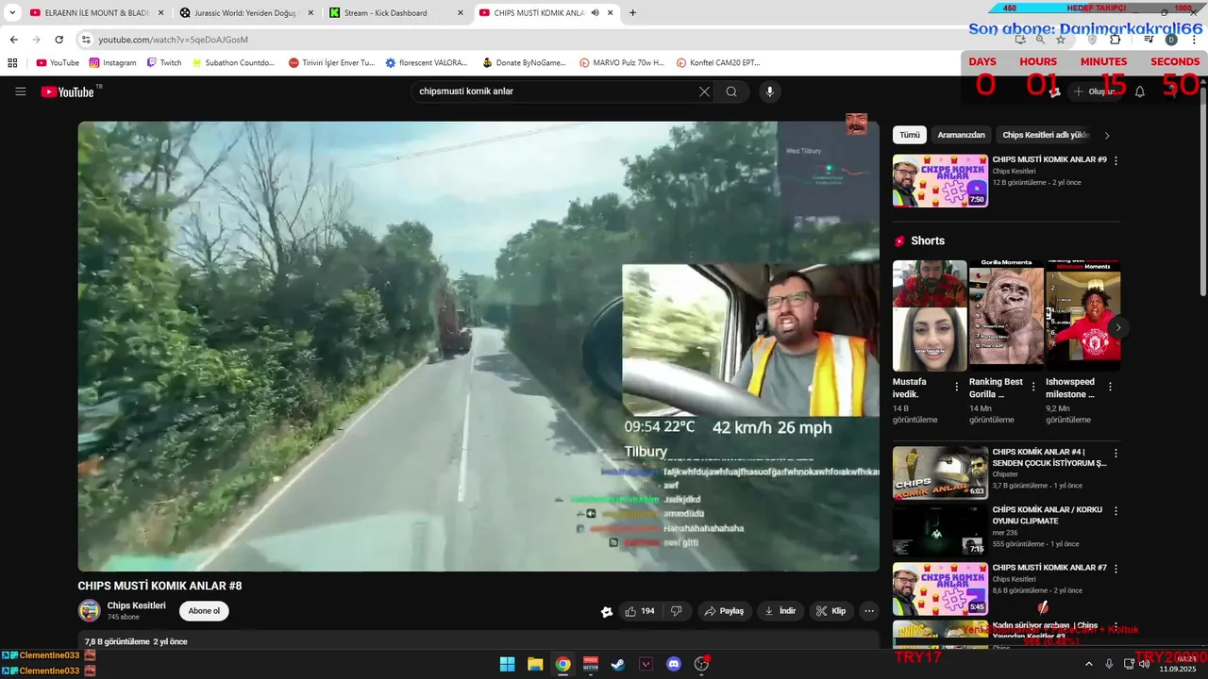Open more actions menu below the video

coord(869,611)
